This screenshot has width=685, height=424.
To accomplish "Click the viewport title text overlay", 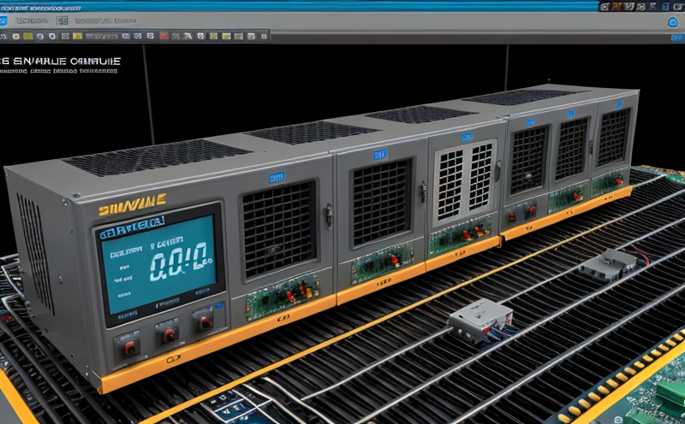I will click(62, 62).
